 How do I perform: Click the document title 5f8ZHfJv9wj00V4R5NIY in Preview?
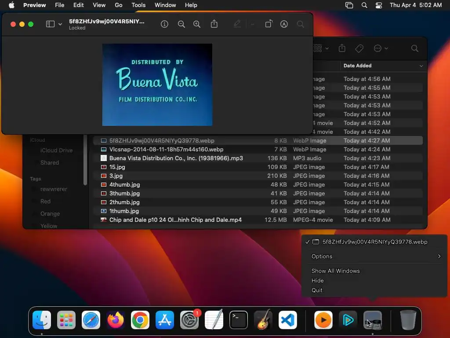click(x=107, y=21)
